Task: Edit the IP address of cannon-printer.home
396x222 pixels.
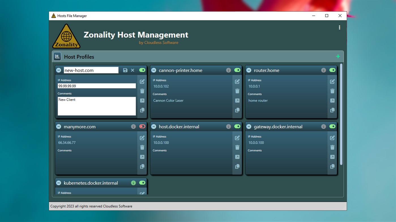Action: tap(237, 82)
